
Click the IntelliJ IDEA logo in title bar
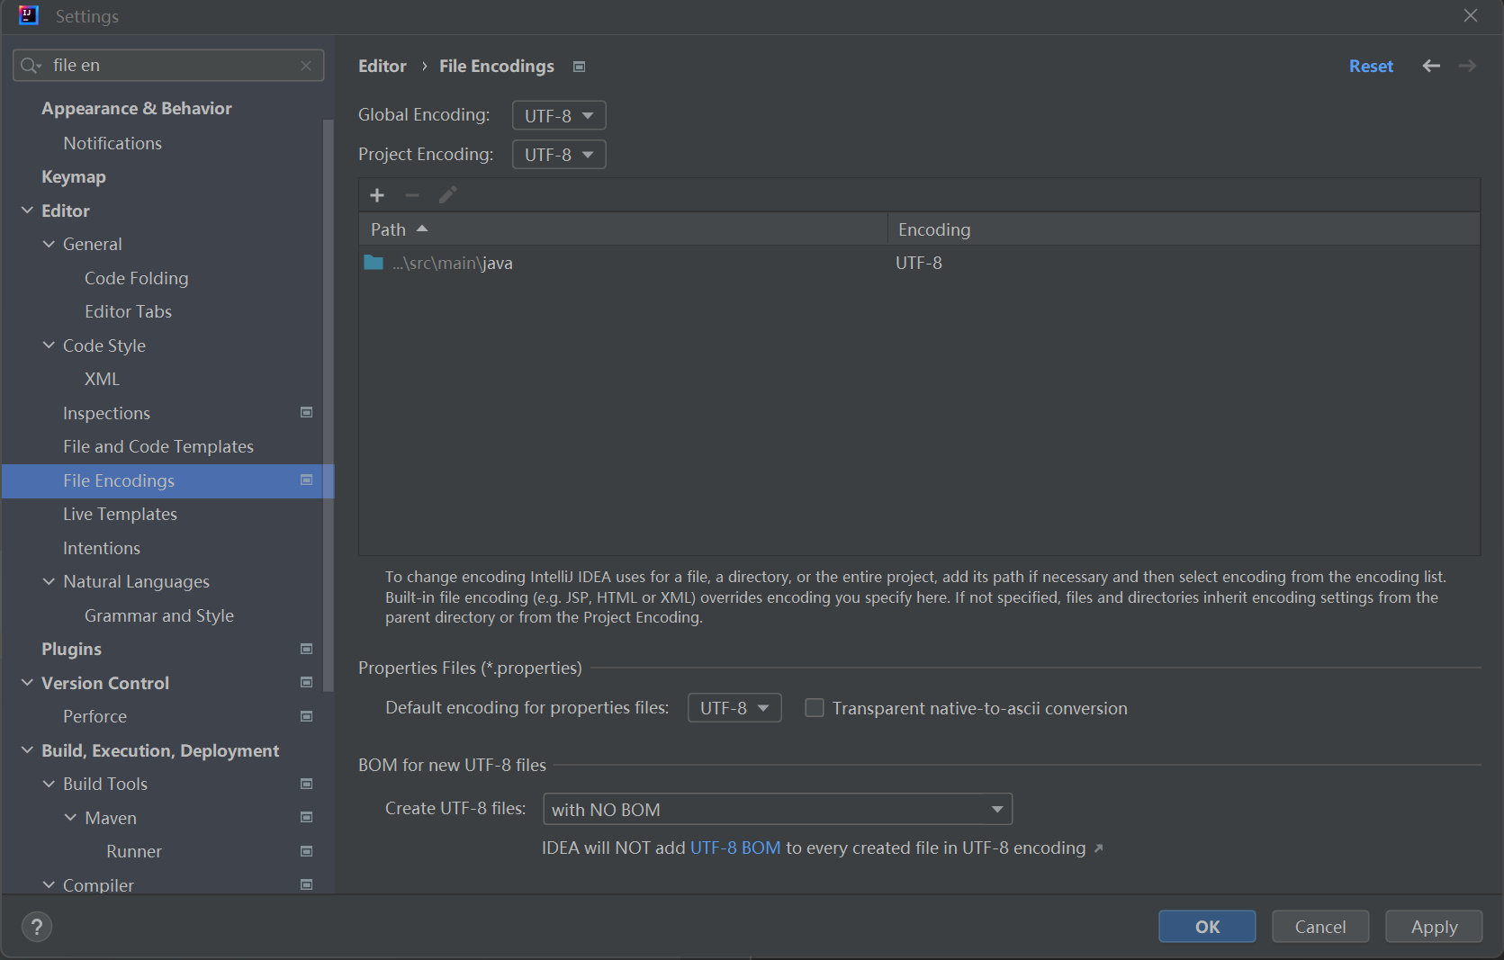(x=29, y=15)
